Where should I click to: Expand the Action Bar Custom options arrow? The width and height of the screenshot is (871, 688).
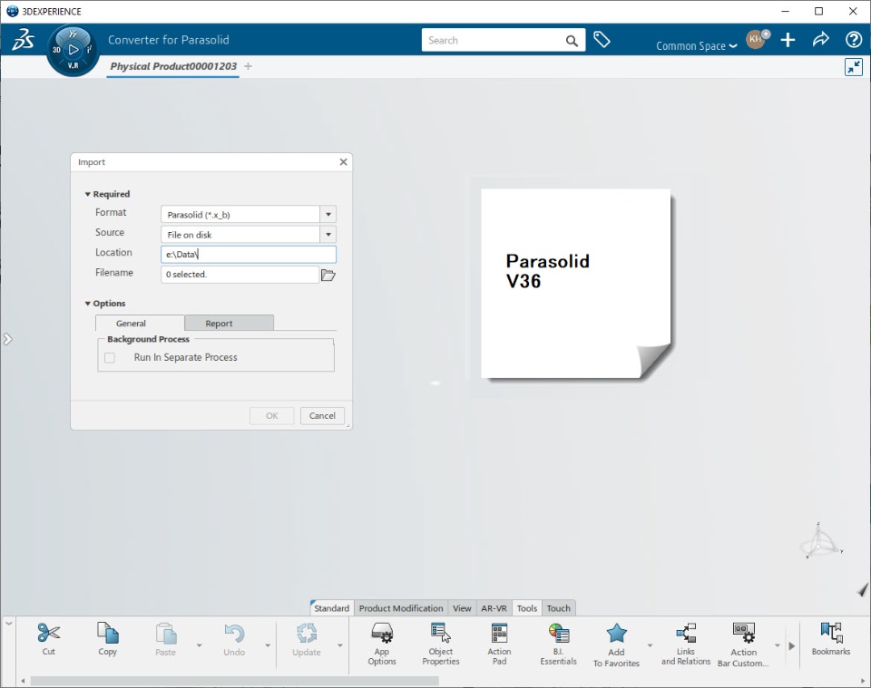pos(778,645)
